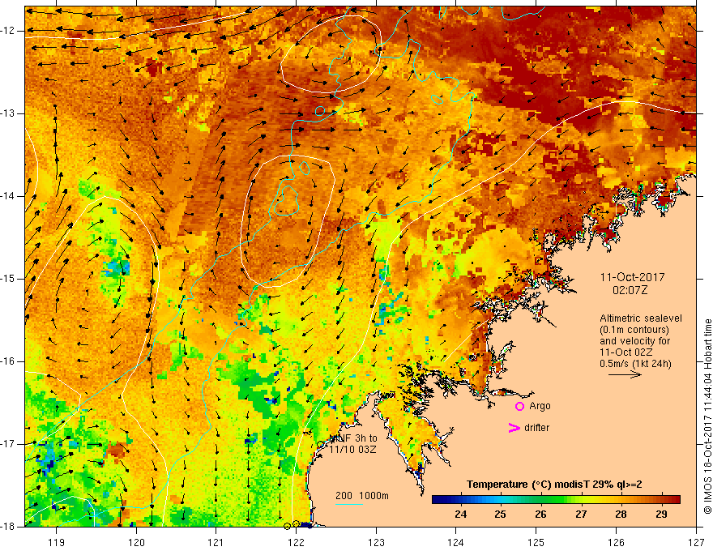Click the "MNF 3h to" ship label
713x551 pixels.
pos(353,438)
